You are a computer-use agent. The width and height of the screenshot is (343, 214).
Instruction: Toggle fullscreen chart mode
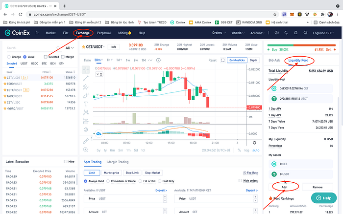(223, 60)
